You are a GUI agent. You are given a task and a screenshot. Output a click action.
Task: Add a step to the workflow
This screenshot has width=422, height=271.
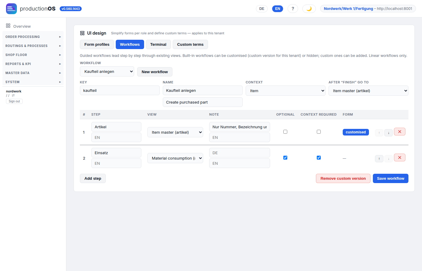[x=93, y=178]
